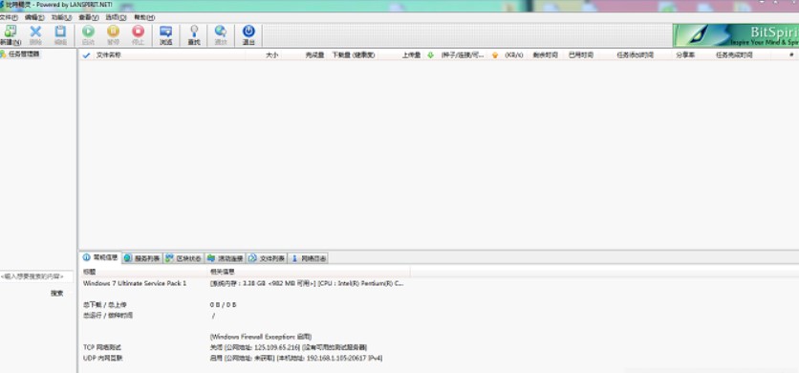Image resolution: width=799 pixels, height=373 pixels.
Task: Click the '(Windows Firewall Exception:' line
Action: pos(261,337)
